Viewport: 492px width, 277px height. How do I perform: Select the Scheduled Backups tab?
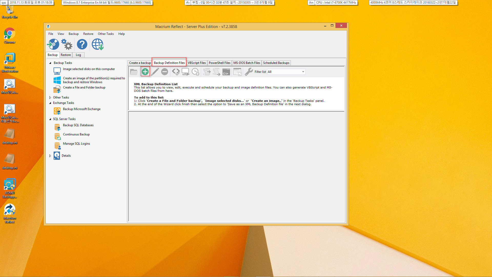click(x=276, y=63)
